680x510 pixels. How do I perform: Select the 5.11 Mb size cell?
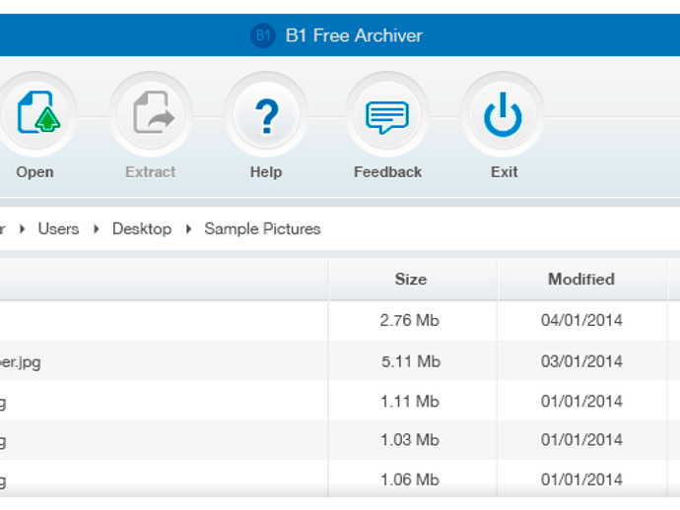pos(411,361)
